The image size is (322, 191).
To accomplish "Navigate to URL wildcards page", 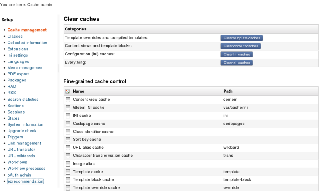I will click(x=21, y=156).
